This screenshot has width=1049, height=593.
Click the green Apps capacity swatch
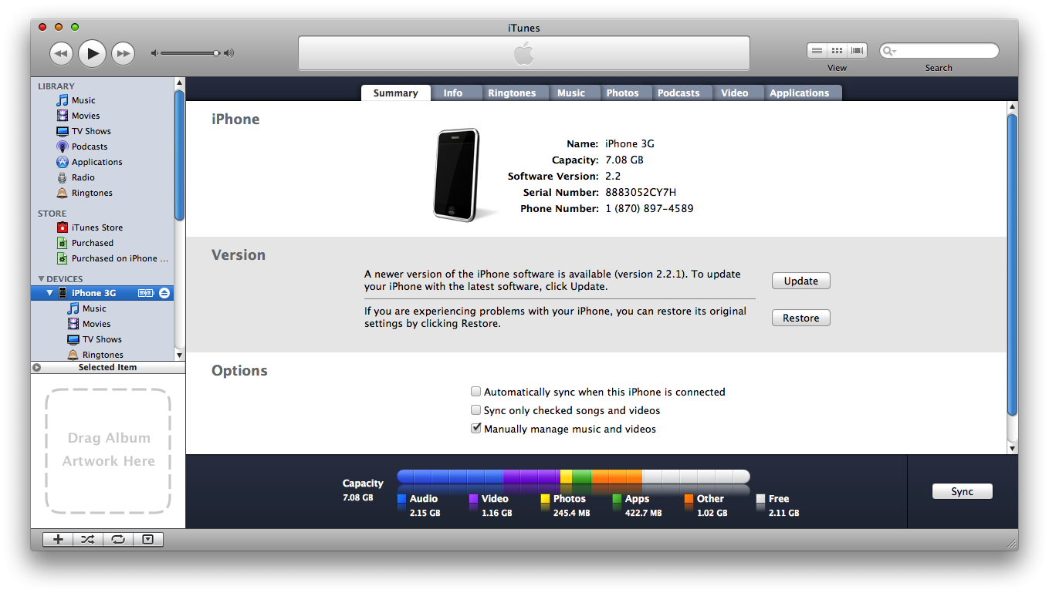click(x=617, y=499)
